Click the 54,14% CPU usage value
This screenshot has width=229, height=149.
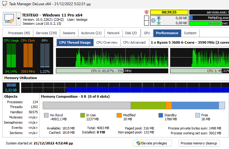click(x=11, y=71)
